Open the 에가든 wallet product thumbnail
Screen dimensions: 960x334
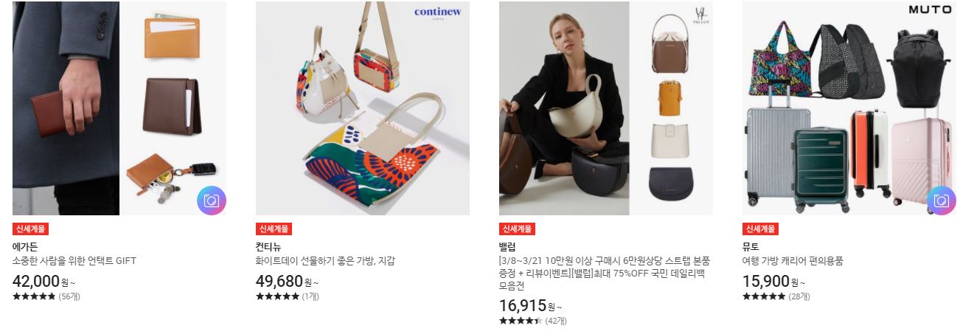119,108
